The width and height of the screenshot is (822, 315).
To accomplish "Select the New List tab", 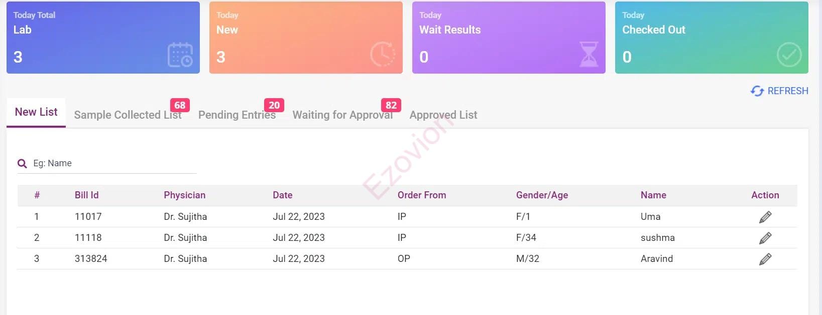I will (x=36, y=112).
